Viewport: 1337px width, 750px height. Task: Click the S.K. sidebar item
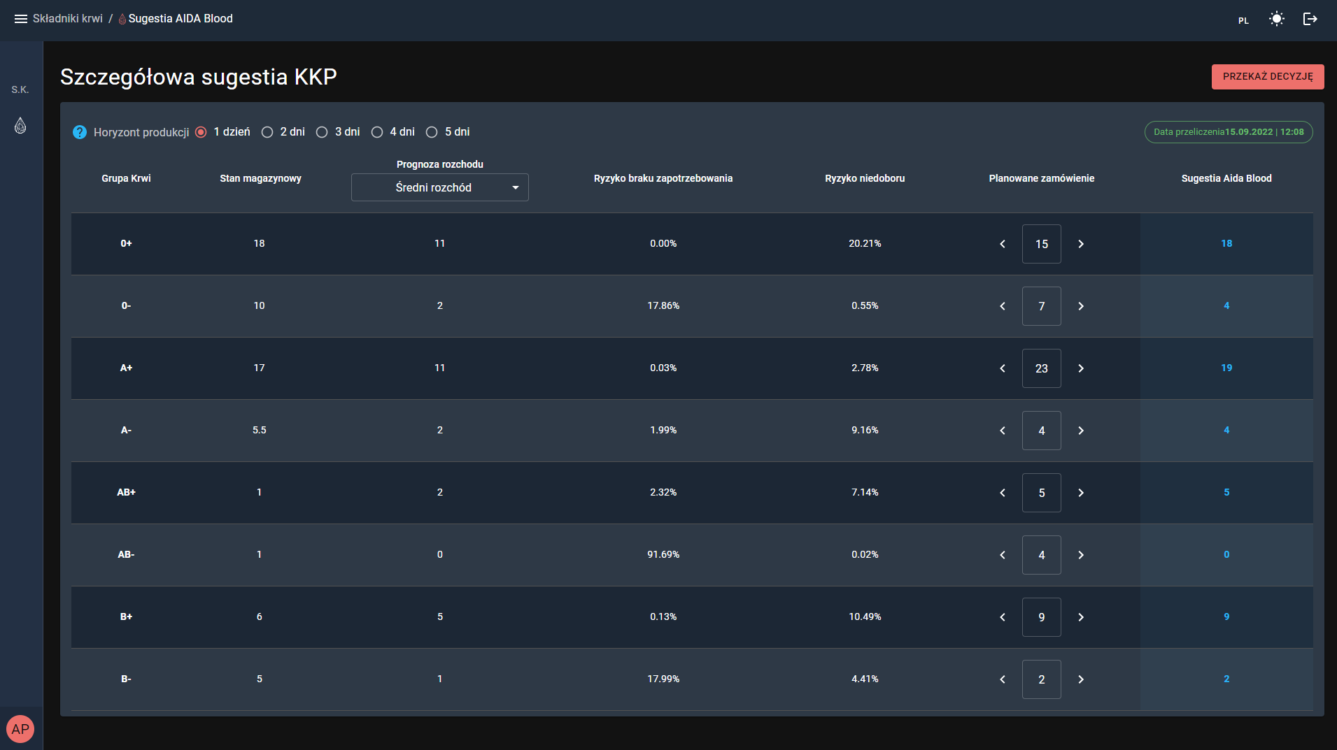coord(20,89)
